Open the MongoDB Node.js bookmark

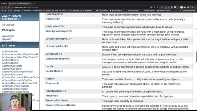(x=164, y=10)
